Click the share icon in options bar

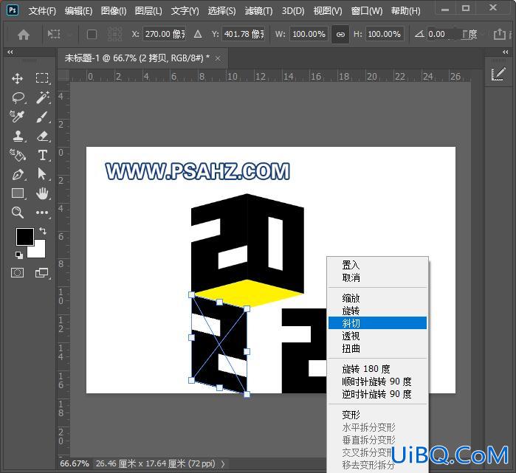tap(500, 34)
